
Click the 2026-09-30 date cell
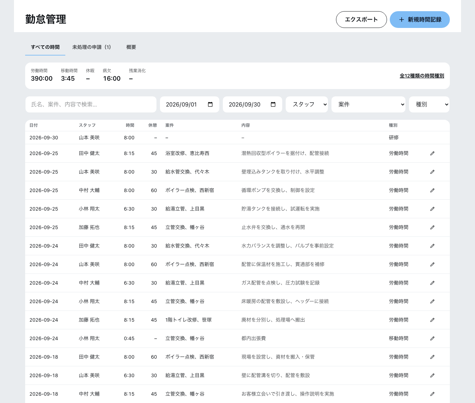pyautogui.click(x=44, y=138)
